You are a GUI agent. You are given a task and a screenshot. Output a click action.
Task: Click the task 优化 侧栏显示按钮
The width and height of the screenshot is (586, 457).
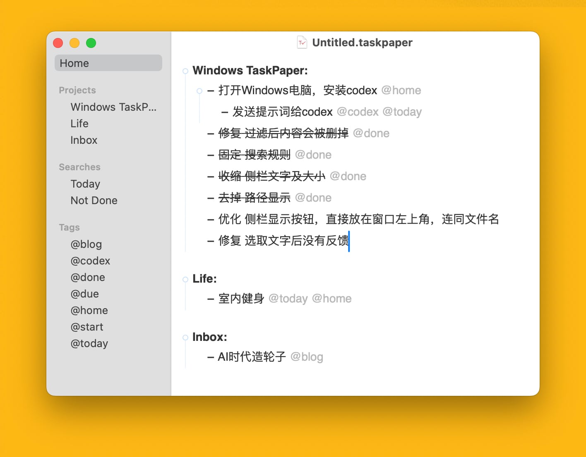coord(358,219)
